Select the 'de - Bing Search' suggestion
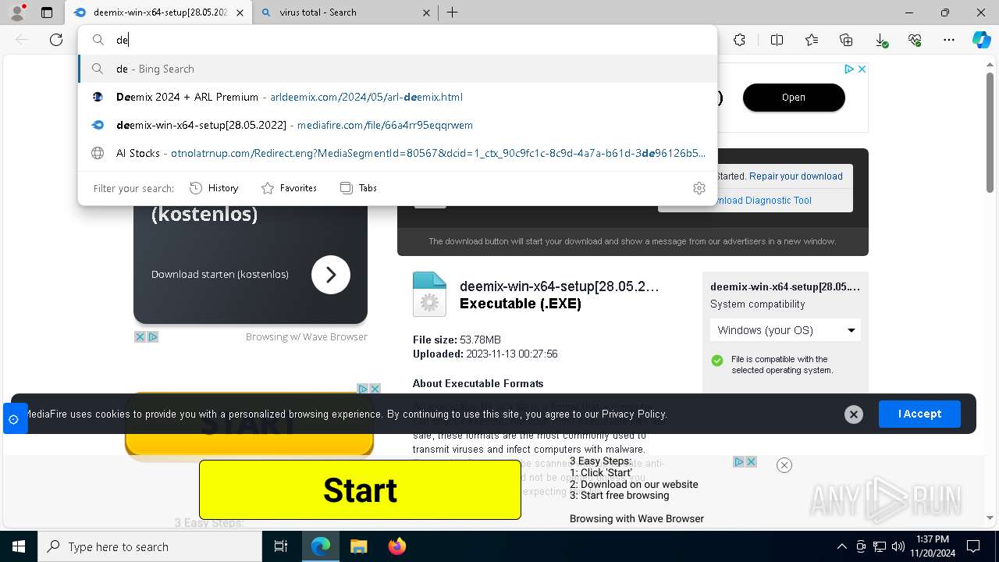The height and width of the screenshot is (562, 999). click(397, 69)
